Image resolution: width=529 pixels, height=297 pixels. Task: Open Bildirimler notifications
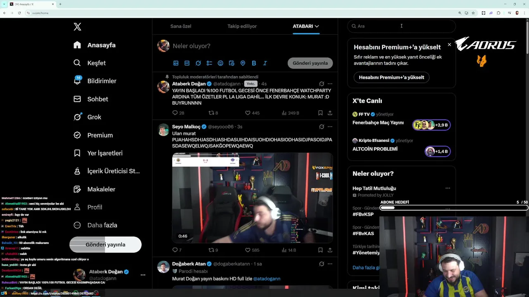95,81
